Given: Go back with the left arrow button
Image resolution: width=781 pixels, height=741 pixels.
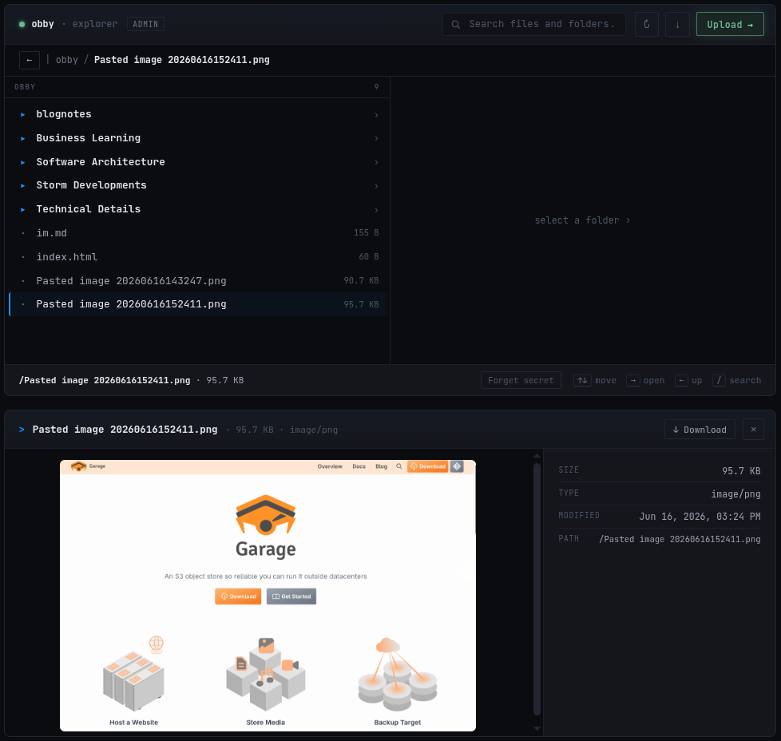Looking at the screenshot, I should pos(30,60).
